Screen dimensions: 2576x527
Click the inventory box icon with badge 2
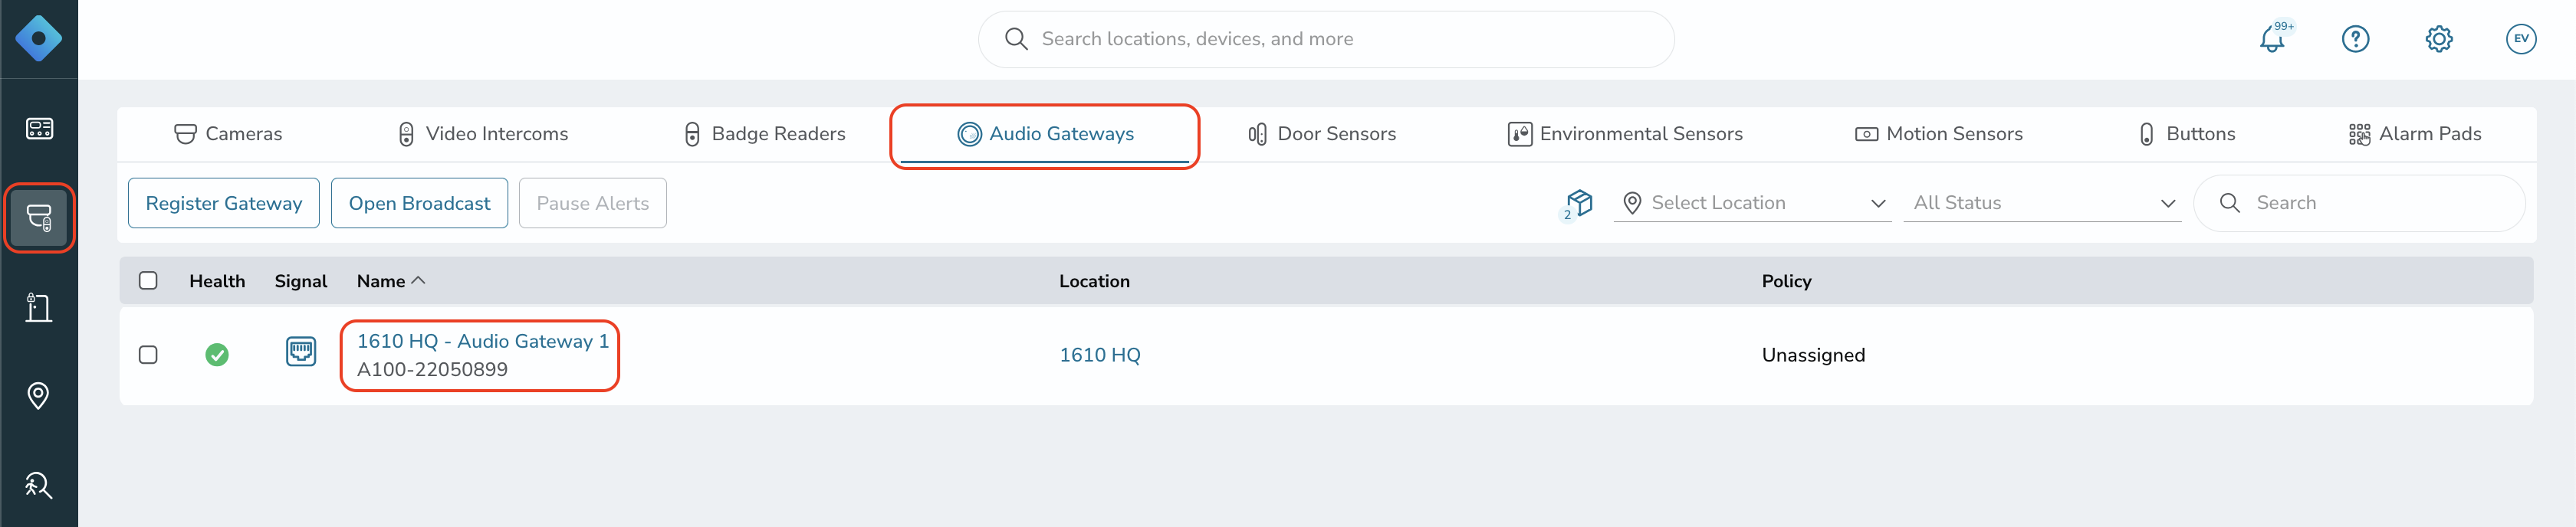1578,203
